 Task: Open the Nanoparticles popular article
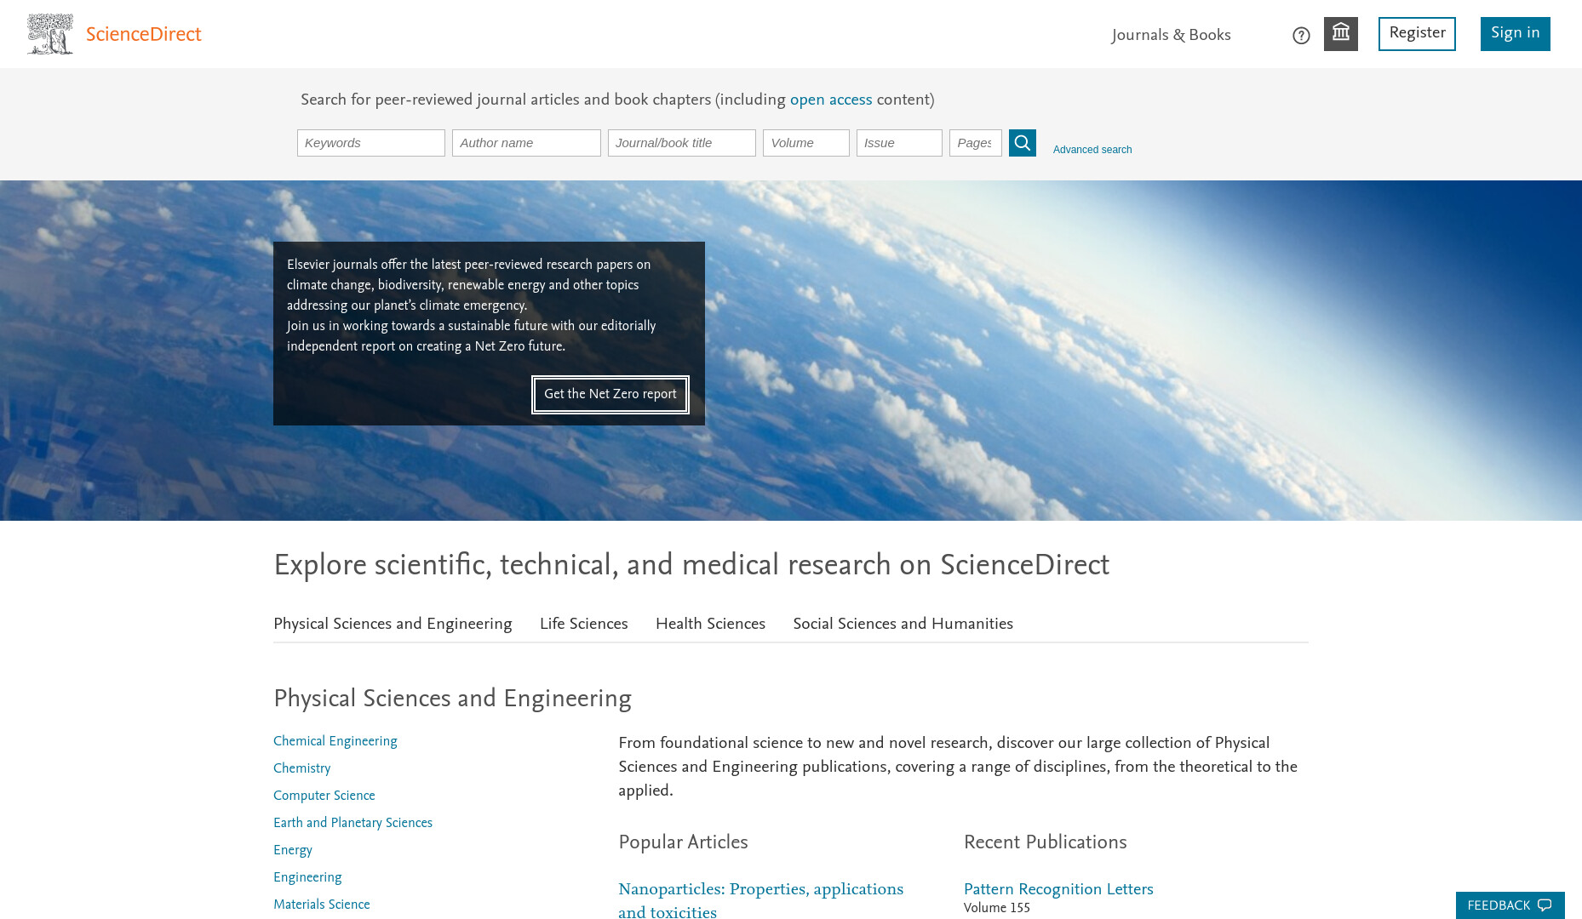(x=761, y=900)
